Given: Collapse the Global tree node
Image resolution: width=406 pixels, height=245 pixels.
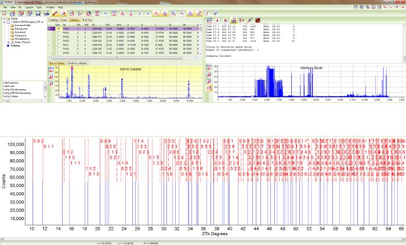Looking at the screenshot, I should (3, 20).
